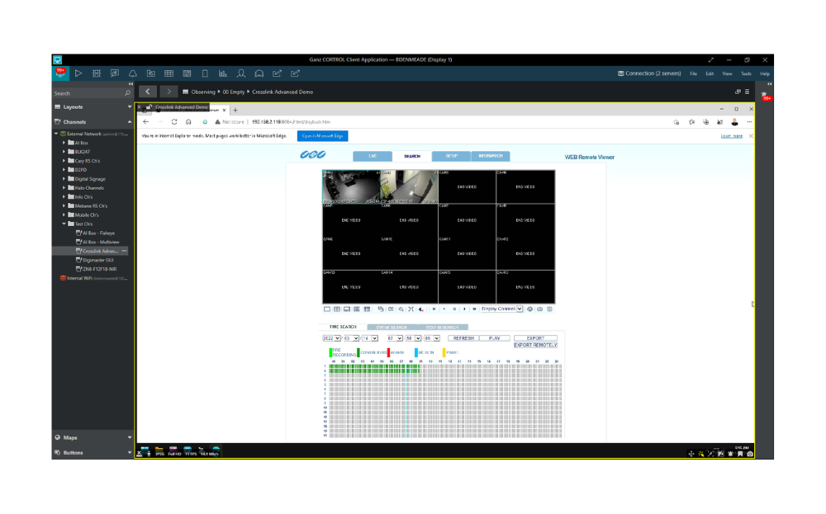This screenshot has width=826, height=514.
Task: Click the settings gear icon in viewer toolbar
Action: tap(549, 309)
